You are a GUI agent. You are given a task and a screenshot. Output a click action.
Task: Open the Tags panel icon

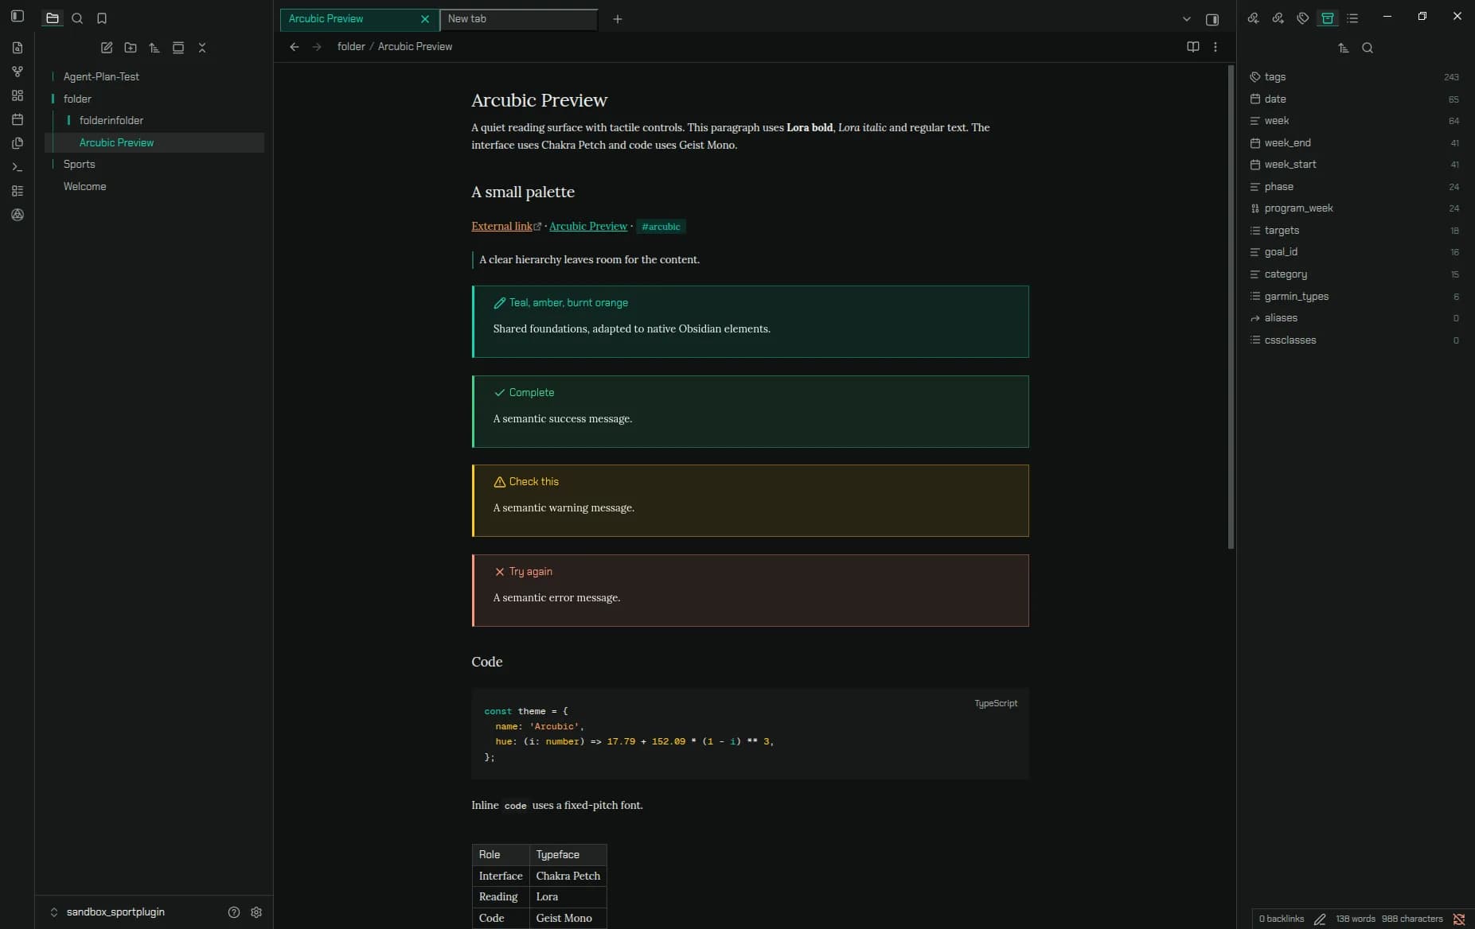coord(1303,18)
